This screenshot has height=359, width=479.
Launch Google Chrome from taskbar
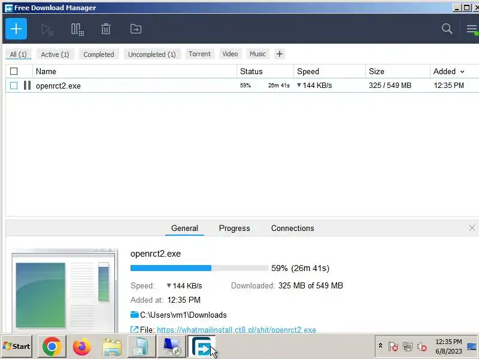point(52,346)
